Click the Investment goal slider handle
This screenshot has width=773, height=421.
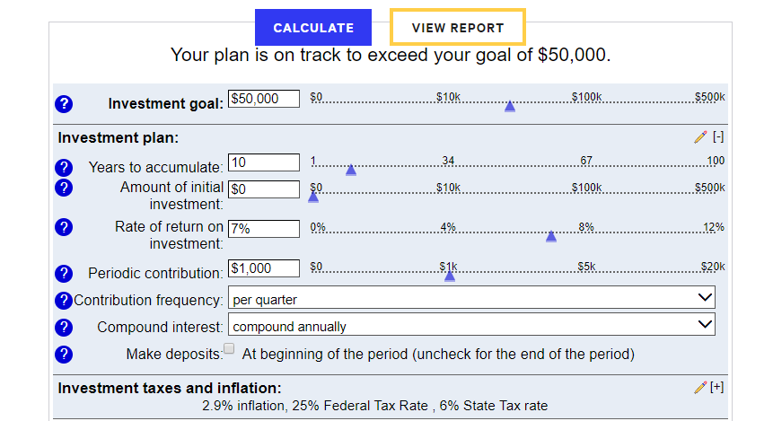pyautogui.click(x=510, y=106)
